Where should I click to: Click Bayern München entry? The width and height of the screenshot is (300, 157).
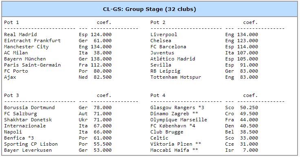coord(25,59)
